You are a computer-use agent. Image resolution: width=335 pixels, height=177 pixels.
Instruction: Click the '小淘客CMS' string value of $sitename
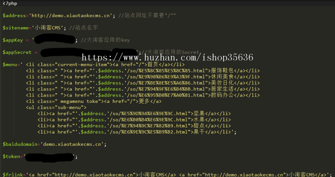point(49,28)
